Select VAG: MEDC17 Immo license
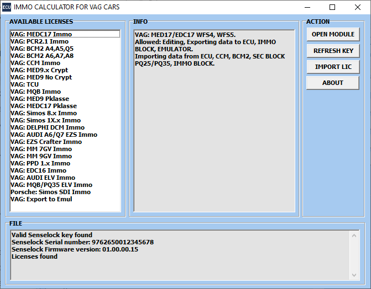Screen dimensions: 371x289 (x=41, y=34)
